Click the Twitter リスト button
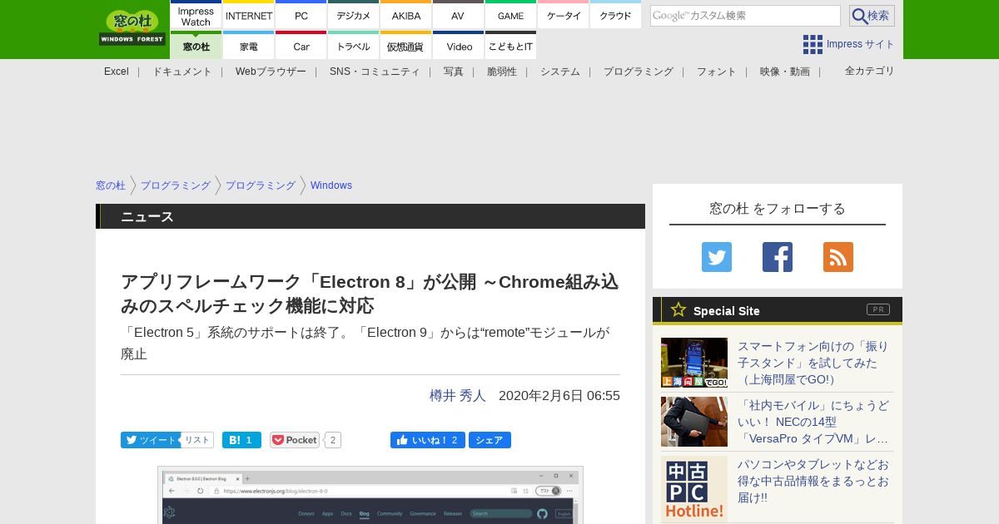Viewport: 999px width, 524px height. [197, 440]
